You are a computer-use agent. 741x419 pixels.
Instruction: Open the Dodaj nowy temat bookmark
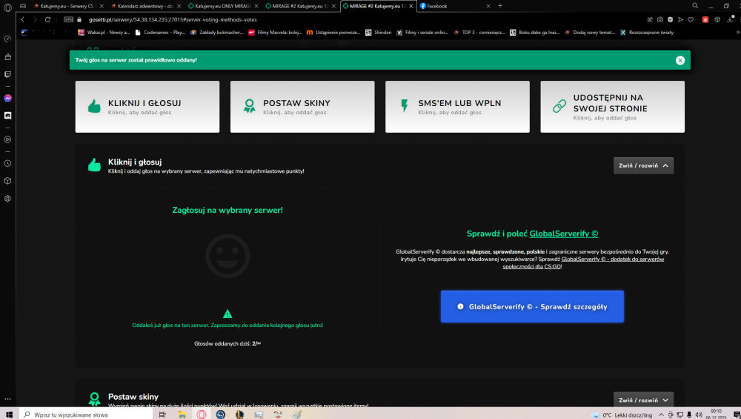(x=590, y=32)
